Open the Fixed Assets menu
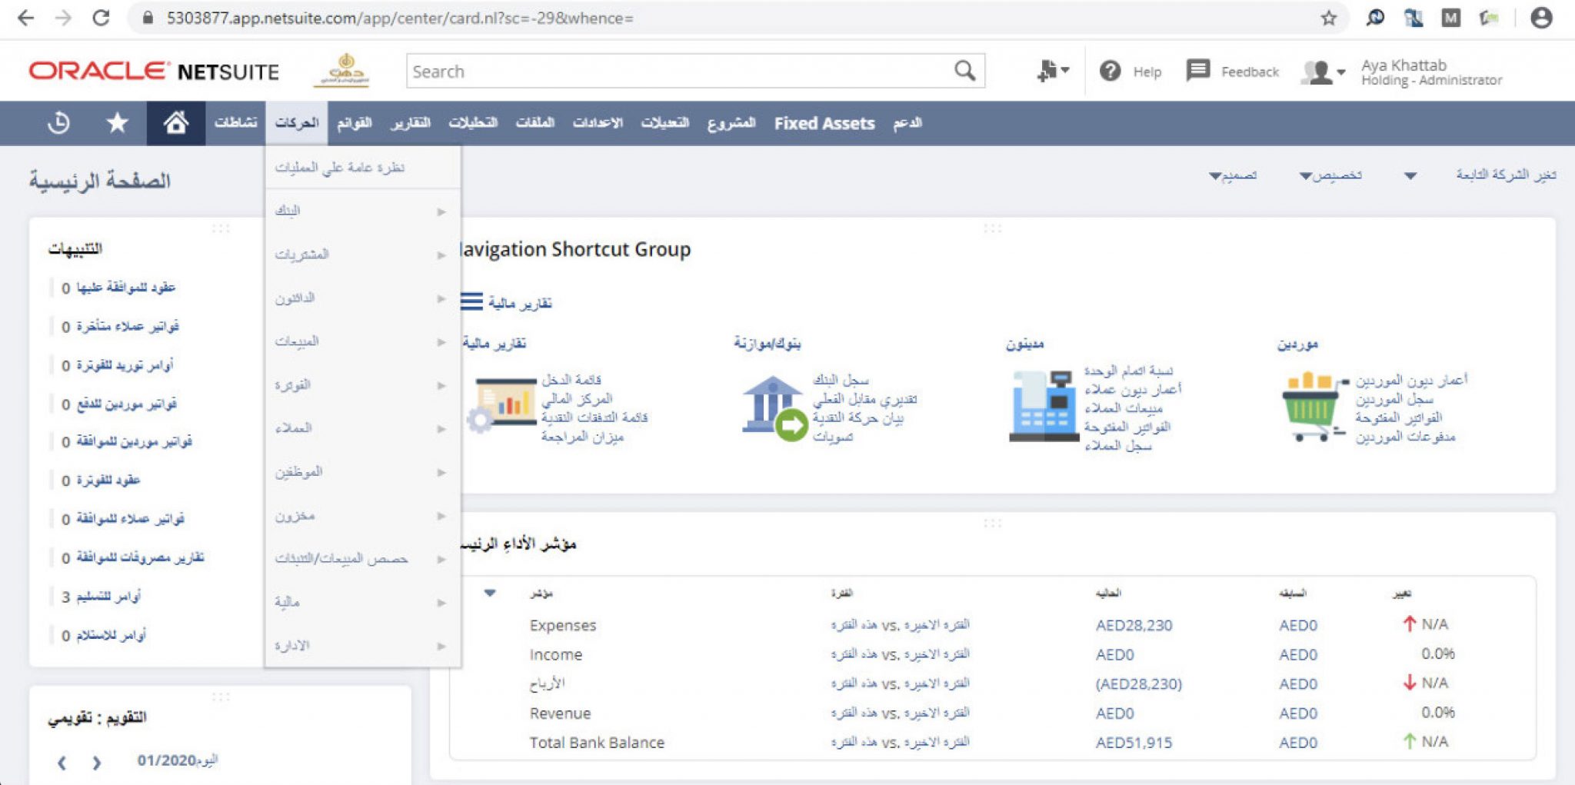The height and width of the screenshot is (785, 1575). click(824, 123)
